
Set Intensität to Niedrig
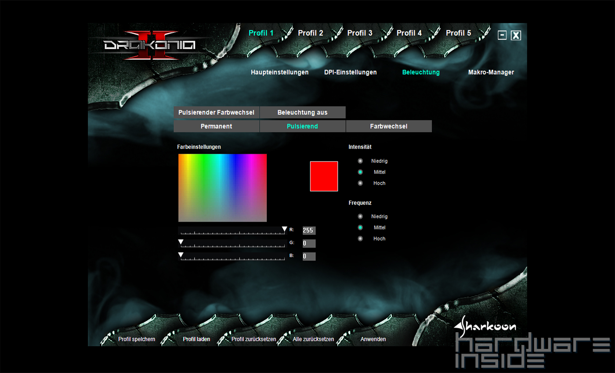(x=360, y=161)
